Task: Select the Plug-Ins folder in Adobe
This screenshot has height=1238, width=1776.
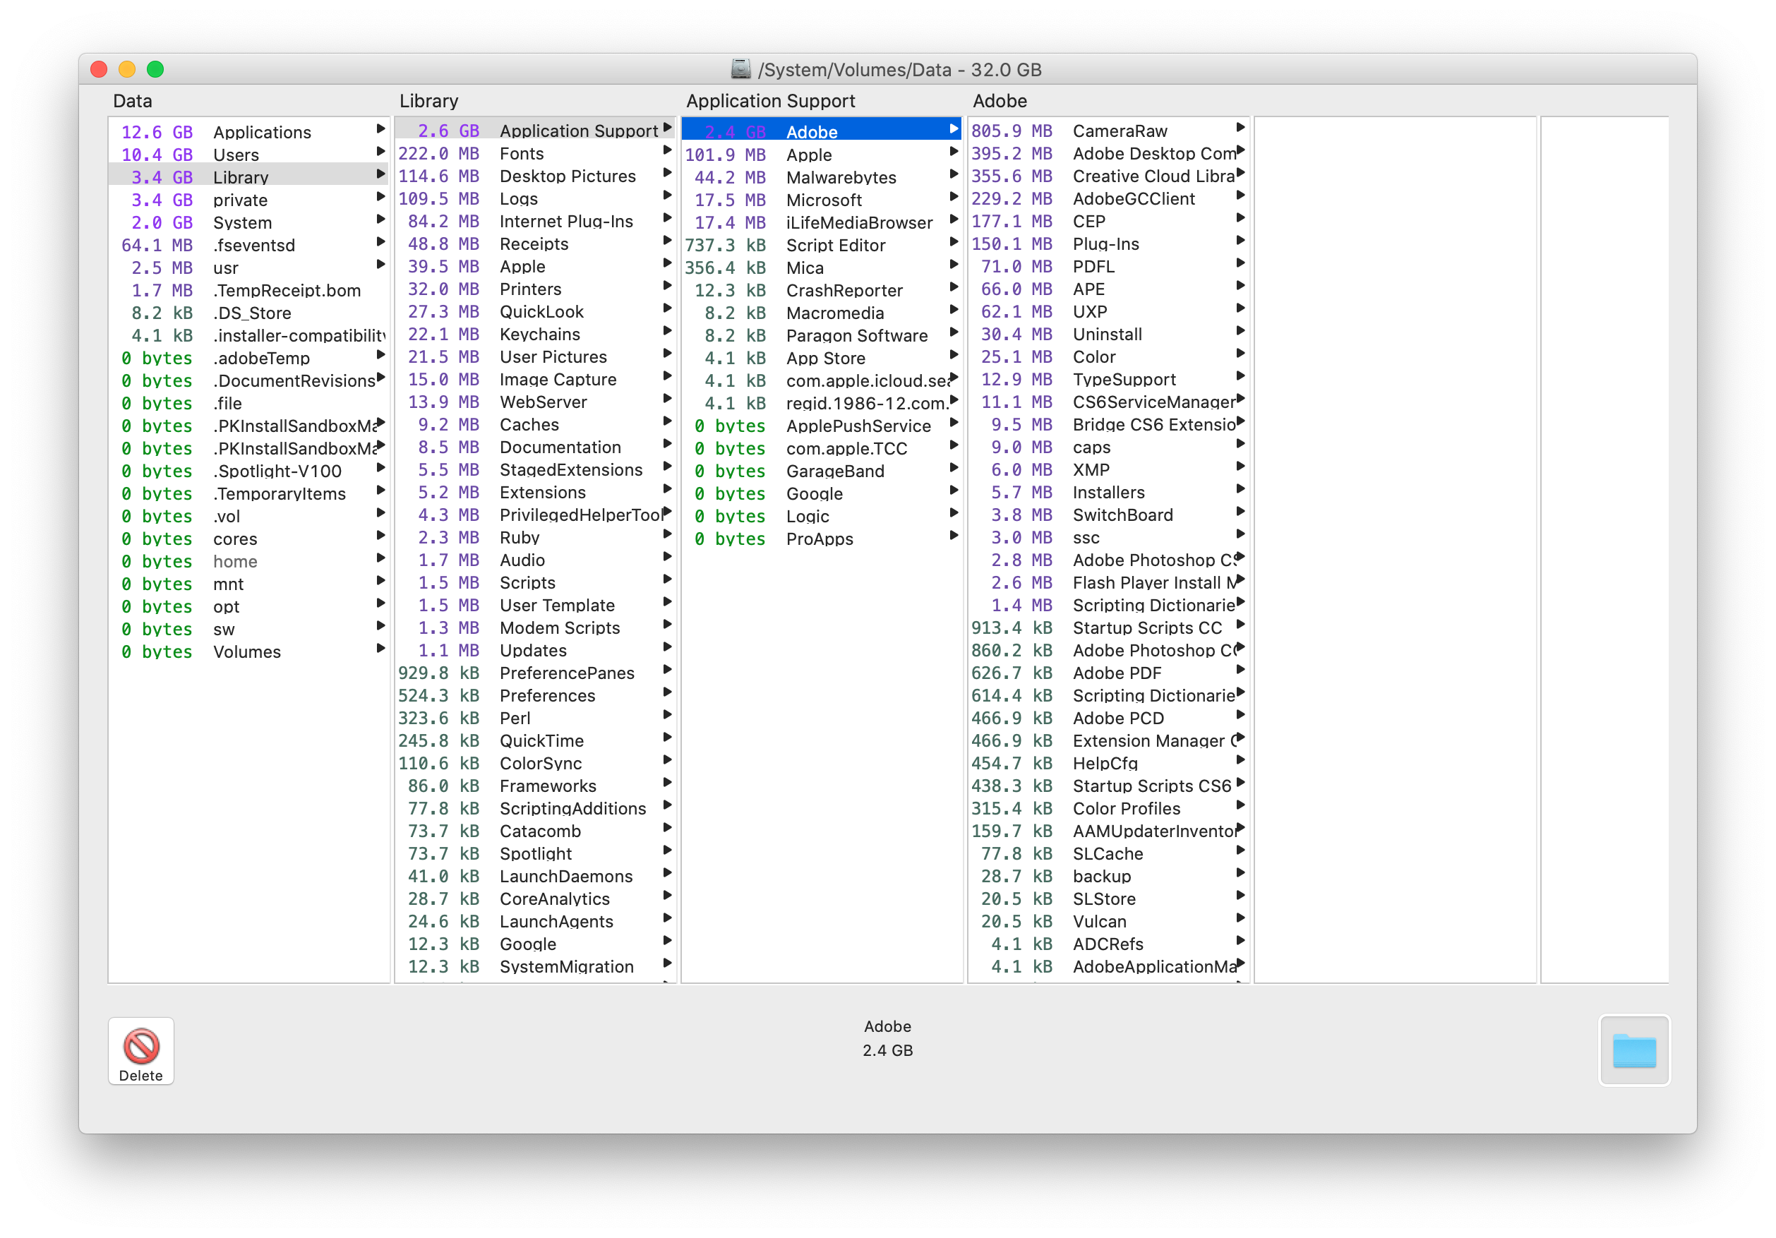Action: (x=1108, y=243)
